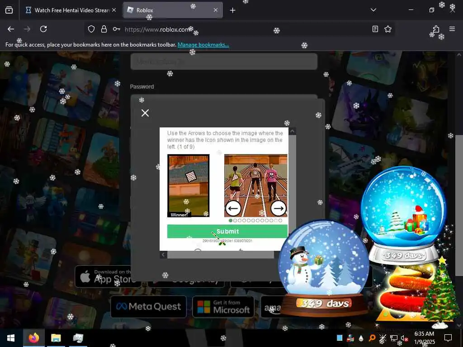The width and height of the screenshot is (463, 347).
Task: Open the Windows notification center
Action: click(x=448, y=338)
